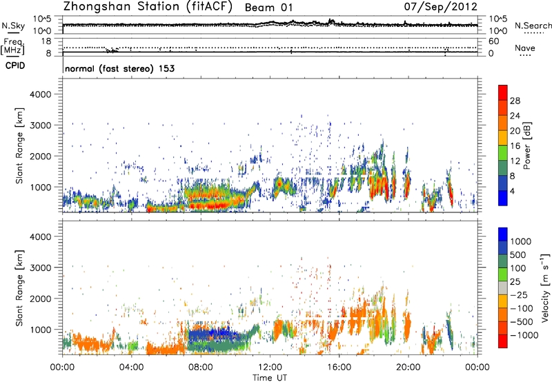This screenshot has height=382, width=552.
Task: Click the "N.Sky" legend label
Action: pos(13,26)
